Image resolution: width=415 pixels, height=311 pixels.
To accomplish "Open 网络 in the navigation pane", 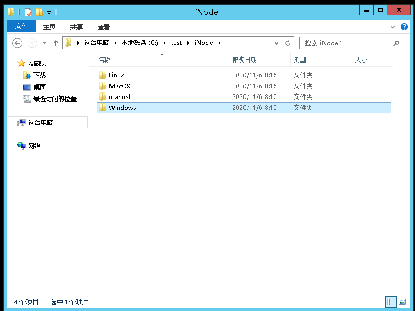I will pyautogui.click(x=34, y=146).
